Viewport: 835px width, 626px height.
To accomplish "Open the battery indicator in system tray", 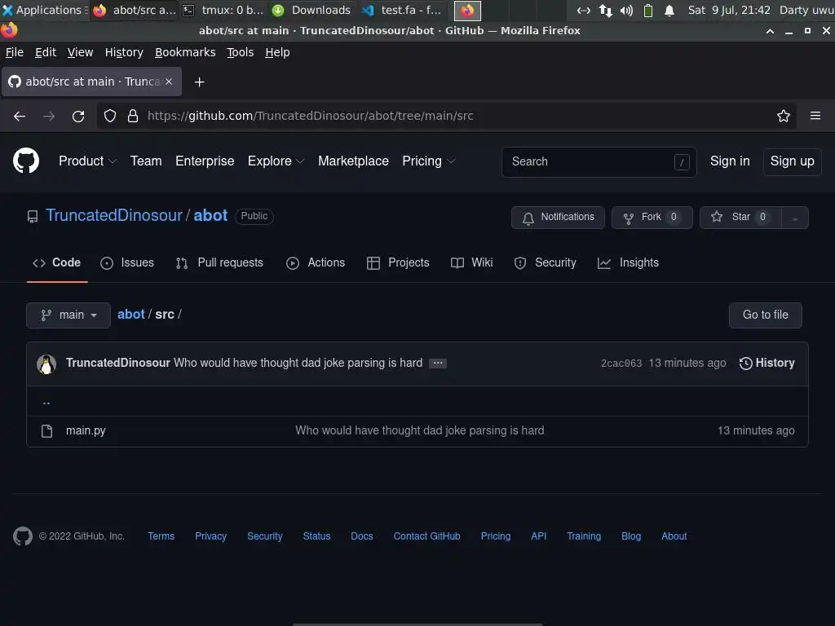I will [x=648, y=10].
